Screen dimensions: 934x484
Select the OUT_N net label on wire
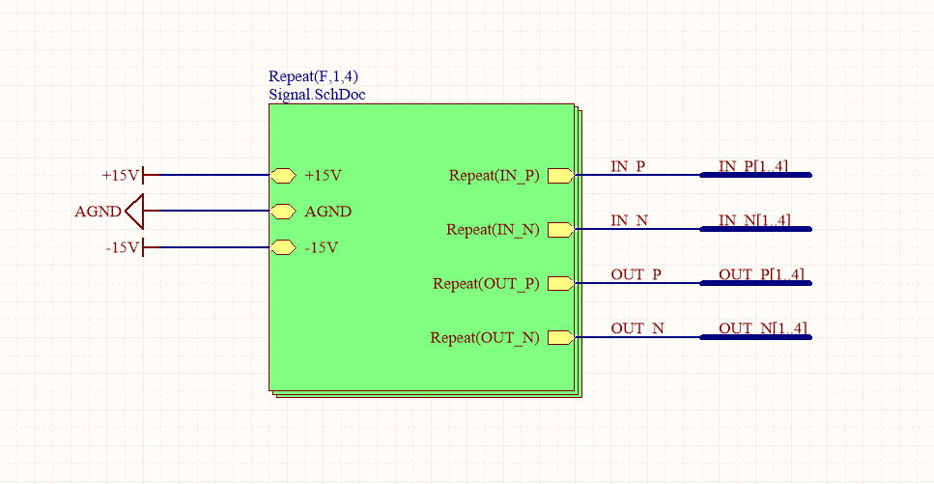pyautogui.click(x=637, y=328)
